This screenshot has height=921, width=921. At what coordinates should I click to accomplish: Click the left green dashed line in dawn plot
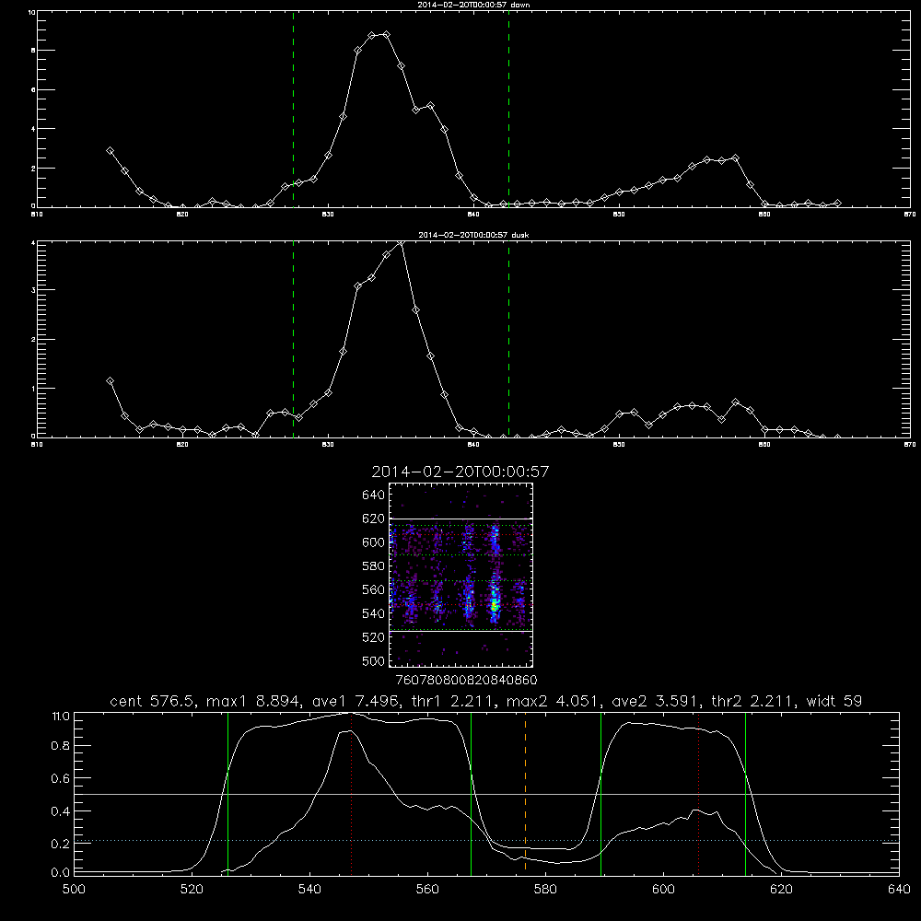click(x=293, y=109)
